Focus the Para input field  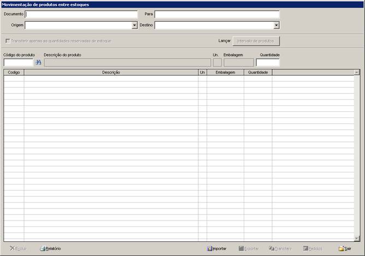[217, 14]
